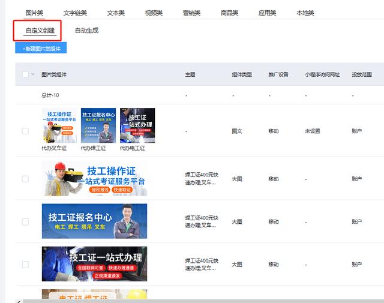
Task: Click the horizontal scrollbar track at bottom
Action: 203,301
